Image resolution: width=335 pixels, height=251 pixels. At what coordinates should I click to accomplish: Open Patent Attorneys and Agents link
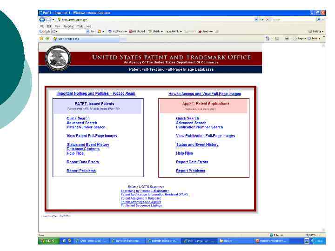point(141,202)
